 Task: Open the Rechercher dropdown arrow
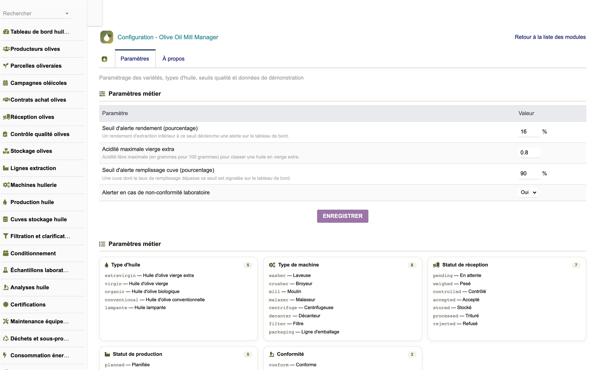[x=67, y=14]
